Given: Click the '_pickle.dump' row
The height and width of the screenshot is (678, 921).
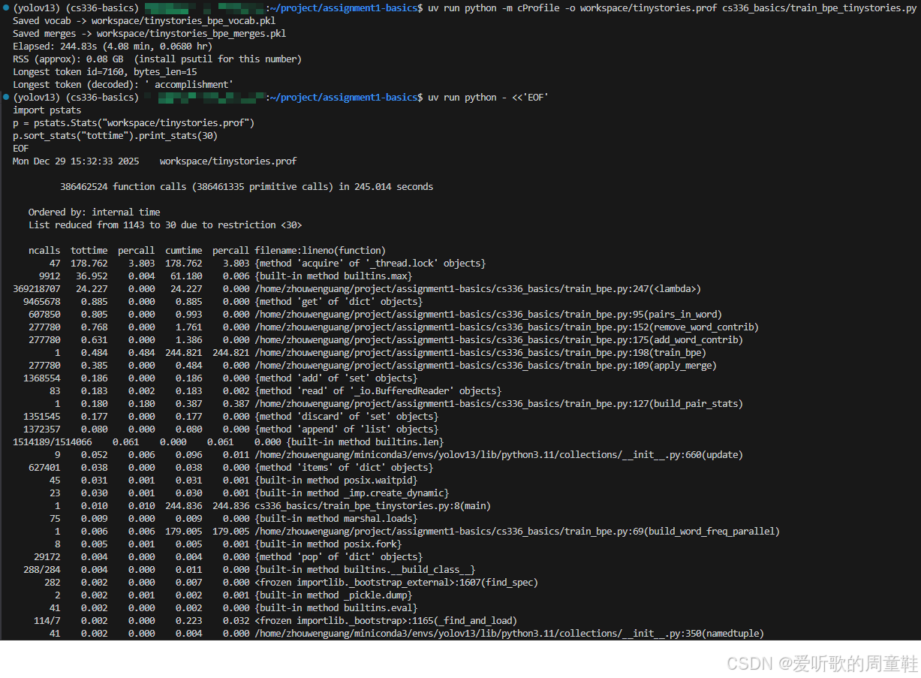Looking at the screenshot, I should click(x=233, y=595).
